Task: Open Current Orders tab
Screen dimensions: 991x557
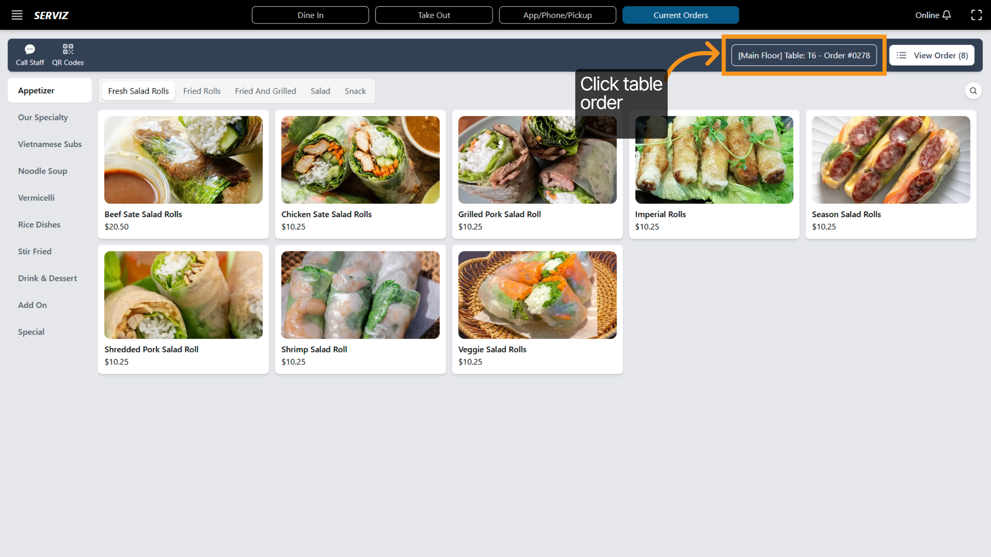Action: [680, 15]
